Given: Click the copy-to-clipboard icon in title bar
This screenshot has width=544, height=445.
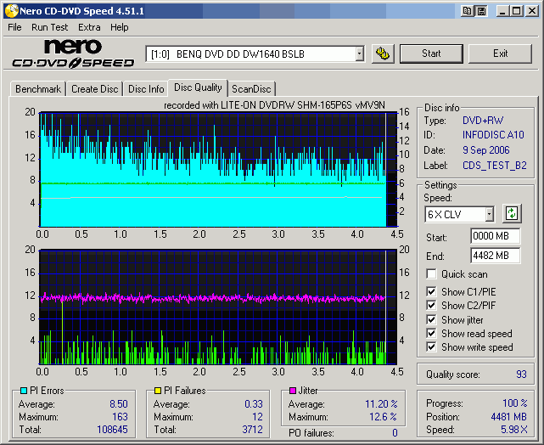Looking at the screenshot, I should [x=468, y=10].
